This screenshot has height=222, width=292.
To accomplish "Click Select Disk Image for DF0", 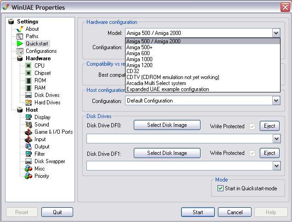I will [x=167, y=125].
